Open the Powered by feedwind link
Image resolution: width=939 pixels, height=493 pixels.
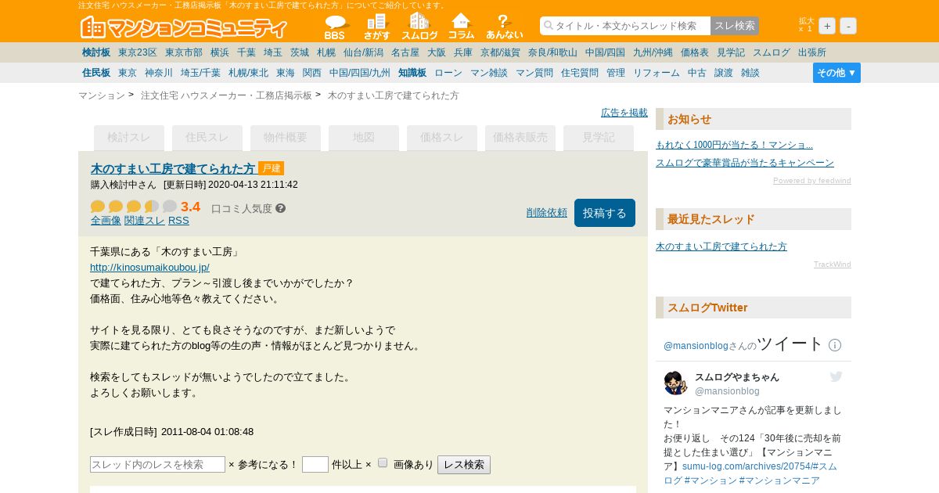[812, 181]
